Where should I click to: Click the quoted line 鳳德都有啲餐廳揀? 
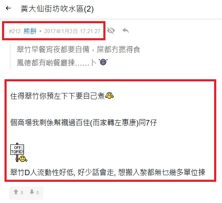pyautogui.click(x=57, y=63)
